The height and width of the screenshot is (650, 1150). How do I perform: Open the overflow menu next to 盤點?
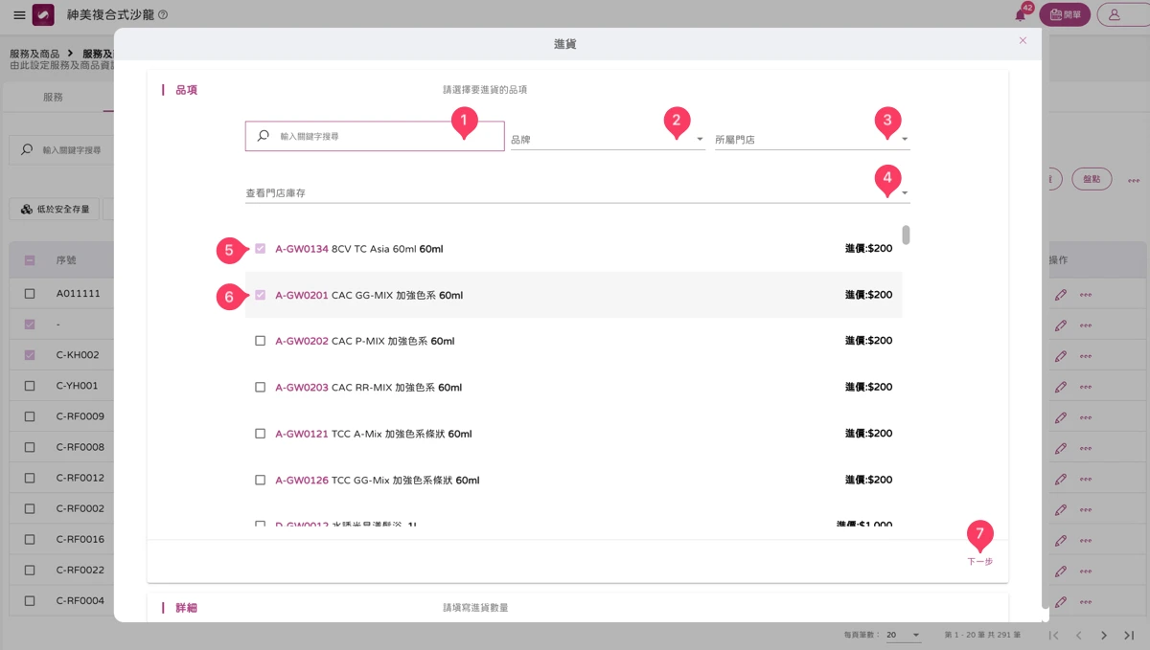(x=1134, y=179)
